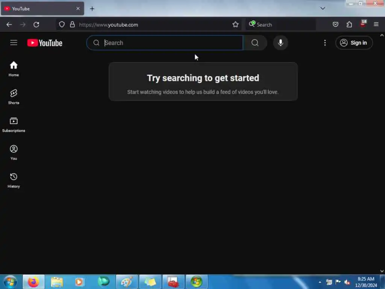This screenshot has width=385, height=289.
Task: Start voice search with the microphone
Action: coord(280,43)
